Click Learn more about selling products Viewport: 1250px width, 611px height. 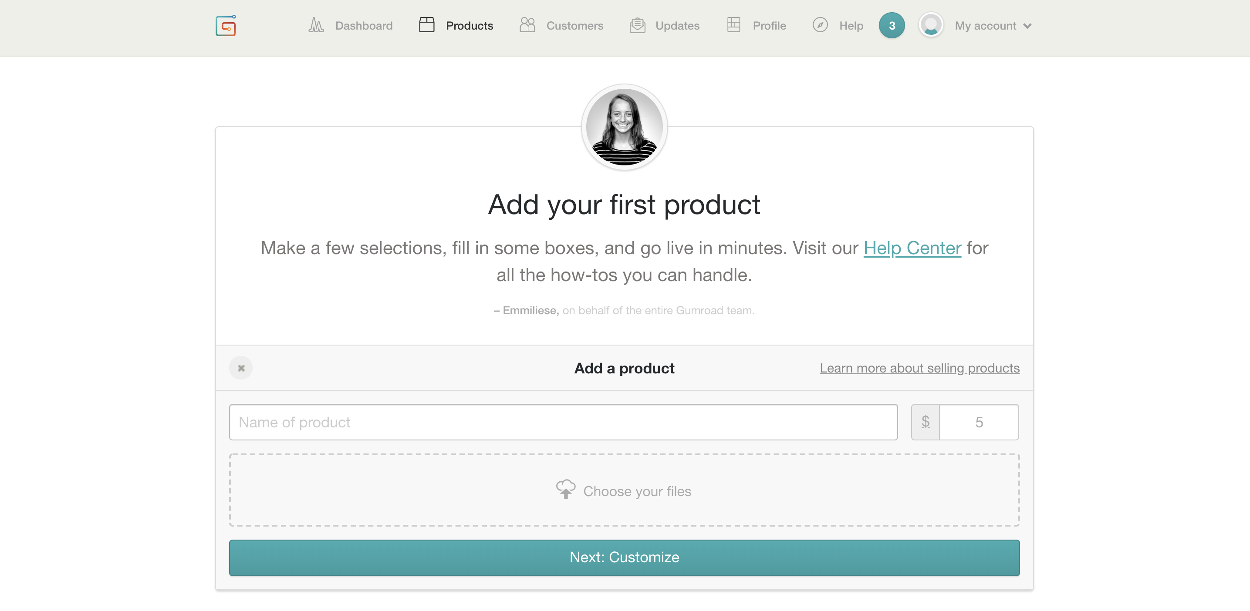click(x=919, y=368)
